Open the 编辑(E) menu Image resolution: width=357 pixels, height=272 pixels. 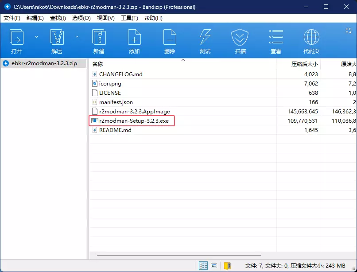point(35,18)
